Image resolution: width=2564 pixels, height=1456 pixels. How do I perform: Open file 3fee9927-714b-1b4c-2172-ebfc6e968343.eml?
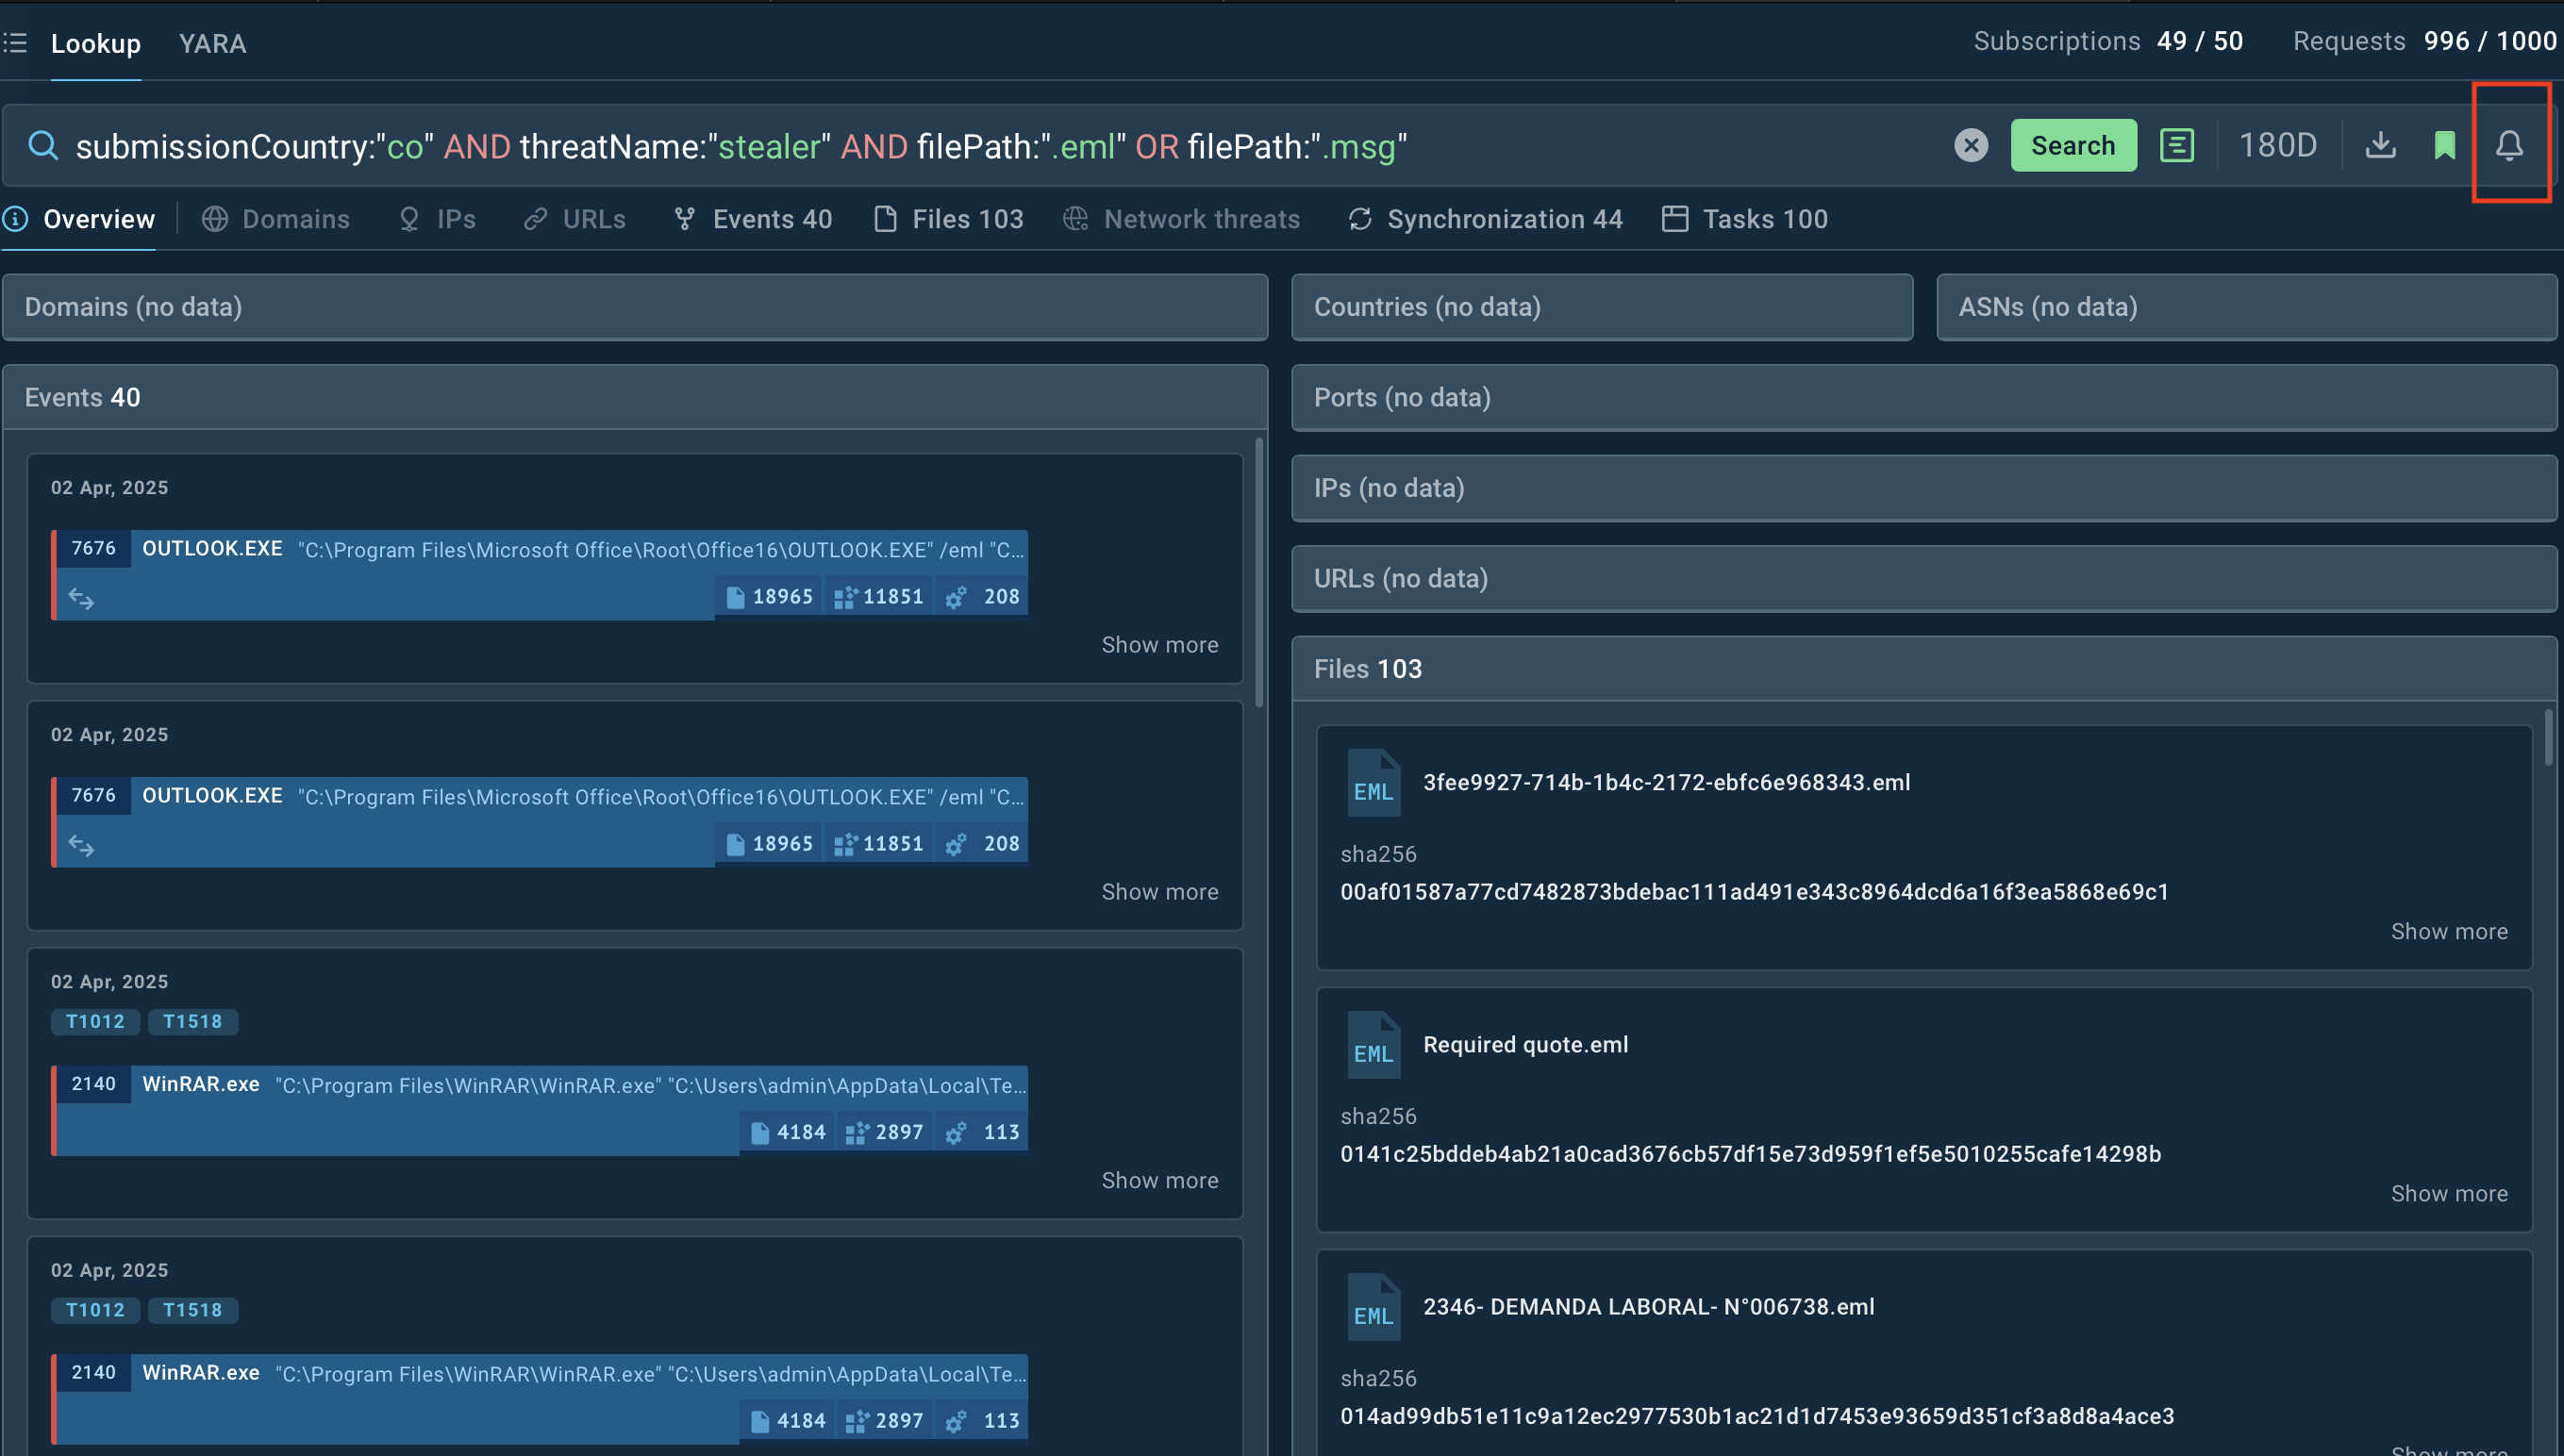point(1667,783)
